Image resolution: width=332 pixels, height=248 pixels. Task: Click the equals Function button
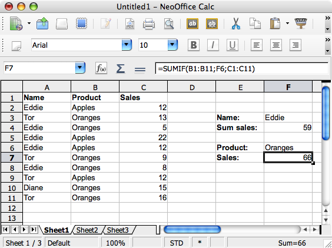point(140,69)
